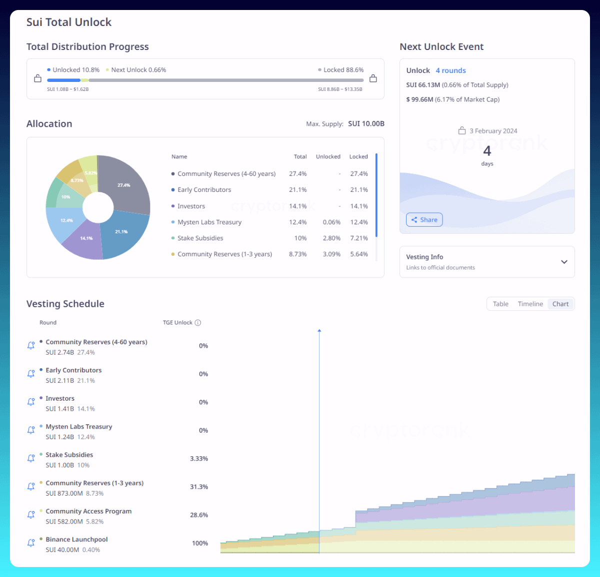
Task: Click bell alert icon for Early Contributors
Action: (31, 374)
